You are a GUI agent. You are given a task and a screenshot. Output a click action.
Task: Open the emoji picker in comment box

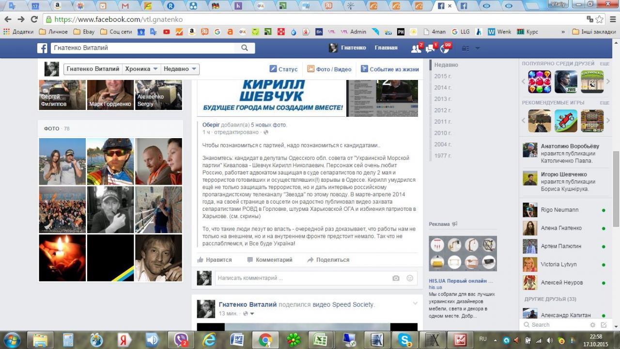tap(410, 278)
